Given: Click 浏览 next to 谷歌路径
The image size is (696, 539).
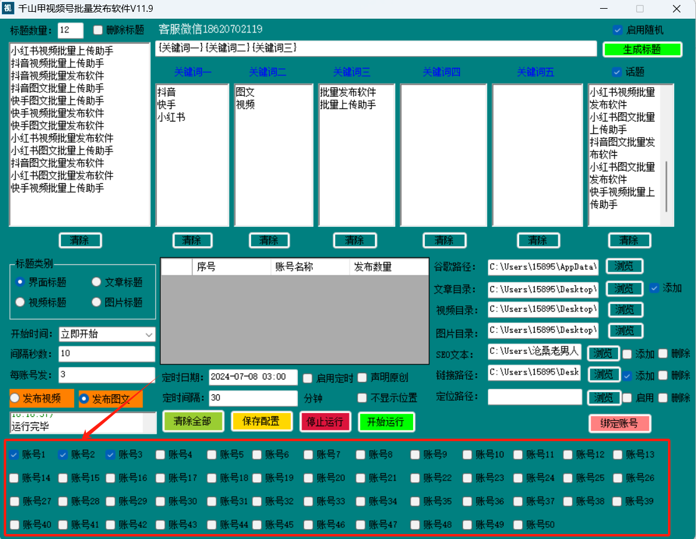Looking at the screenshot, I should pyautogui.click(x=624, y=267).
